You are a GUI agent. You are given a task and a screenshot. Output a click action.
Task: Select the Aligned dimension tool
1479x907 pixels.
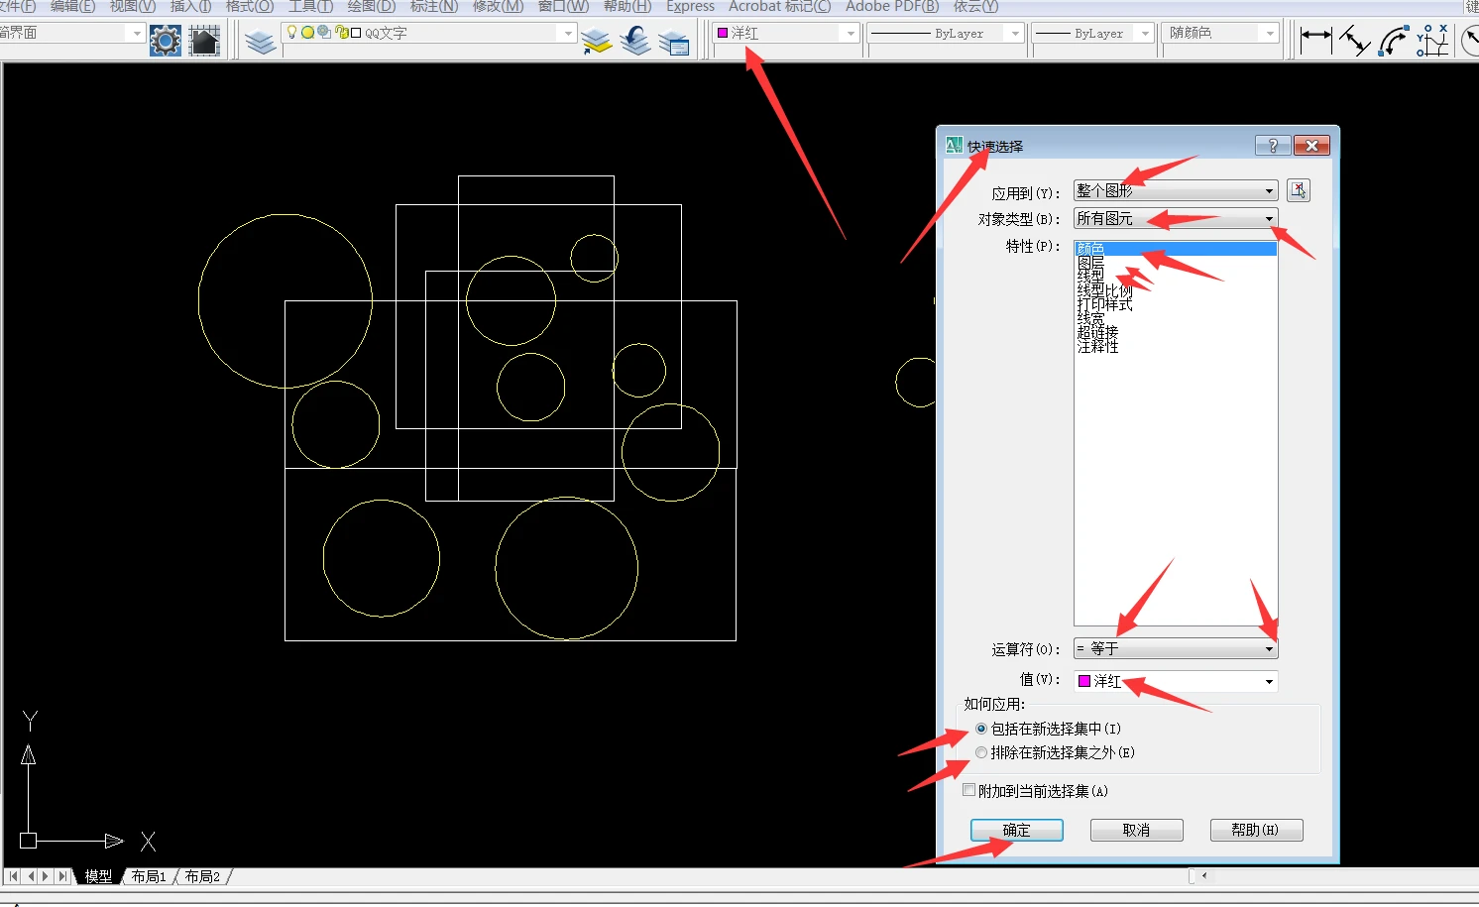click(x=1354, y=40)
